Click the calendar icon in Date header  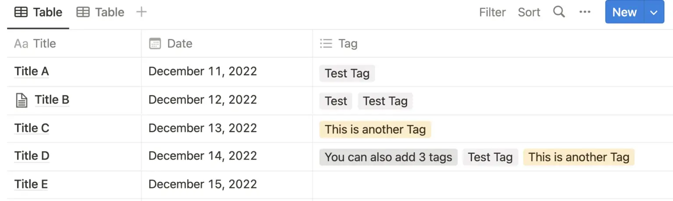click(x=155, y=43)
